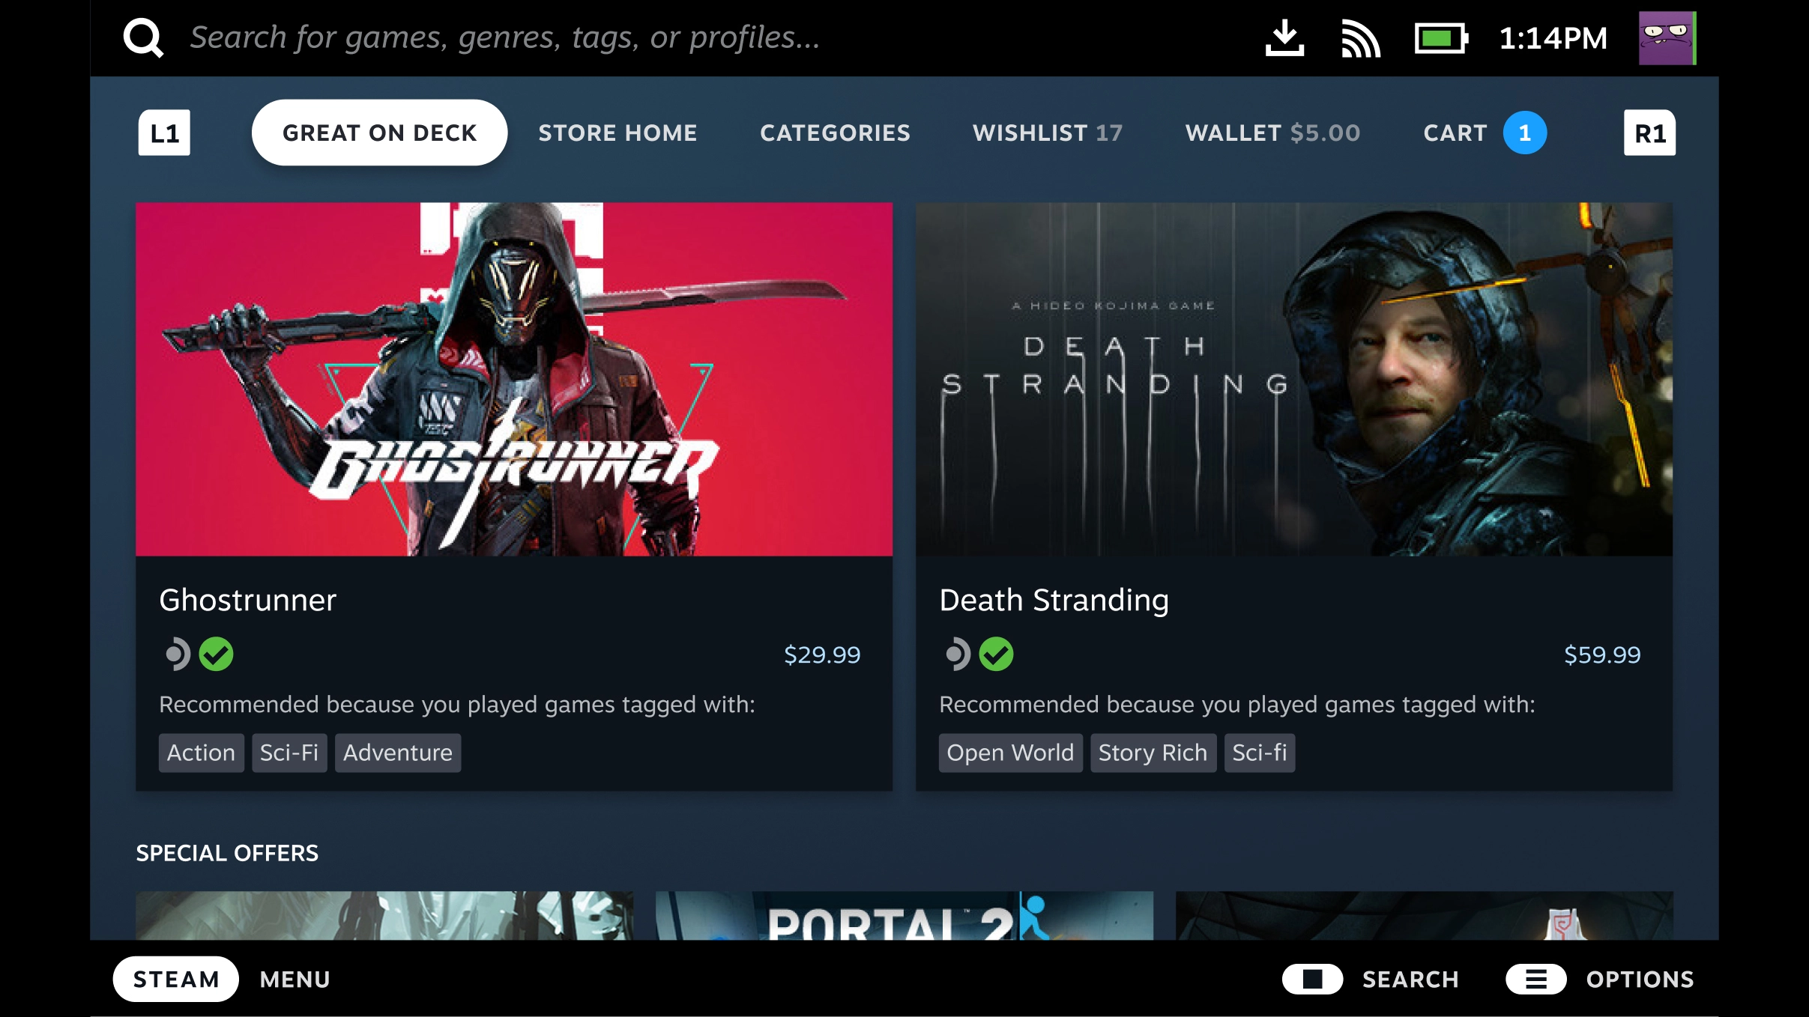Click the Steam menu button

tap(175, 979)
